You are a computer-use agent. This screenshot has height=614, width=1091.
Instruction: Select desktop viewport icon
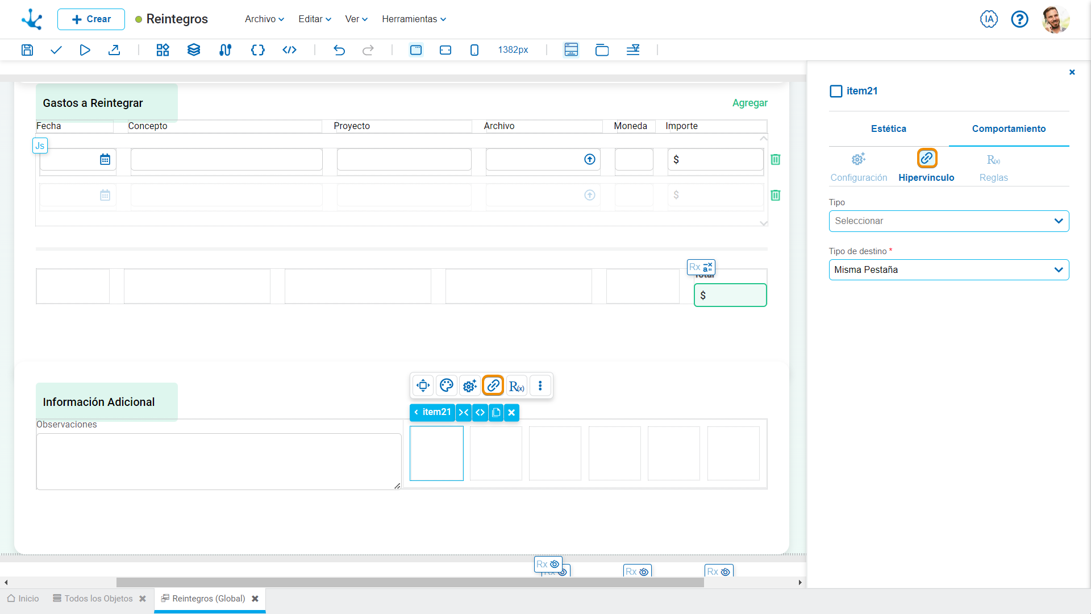[416, 50]
